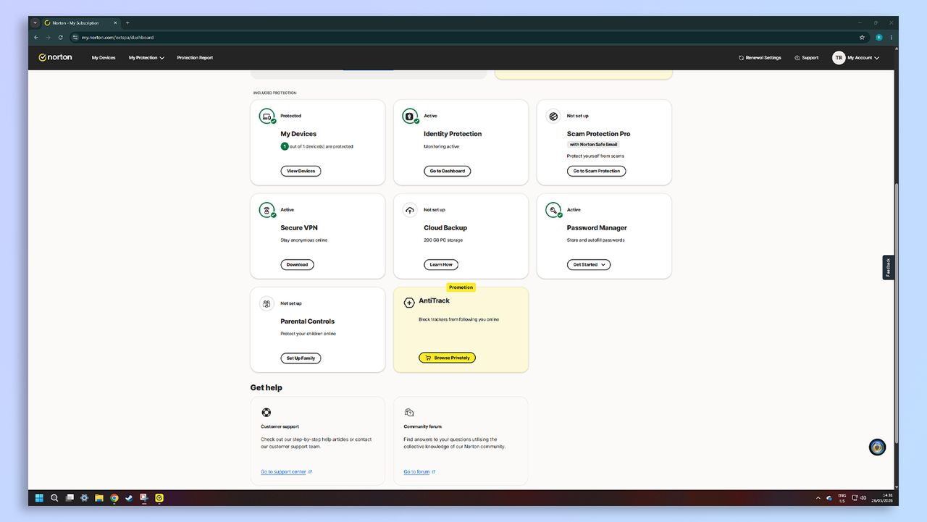Click the Password Manager key icon
927x522 pixels.
click(553, 210)
